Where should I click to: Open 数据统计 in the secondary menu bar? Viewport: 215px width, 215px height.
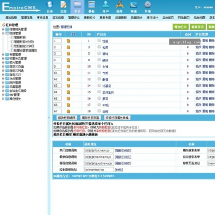137,18
